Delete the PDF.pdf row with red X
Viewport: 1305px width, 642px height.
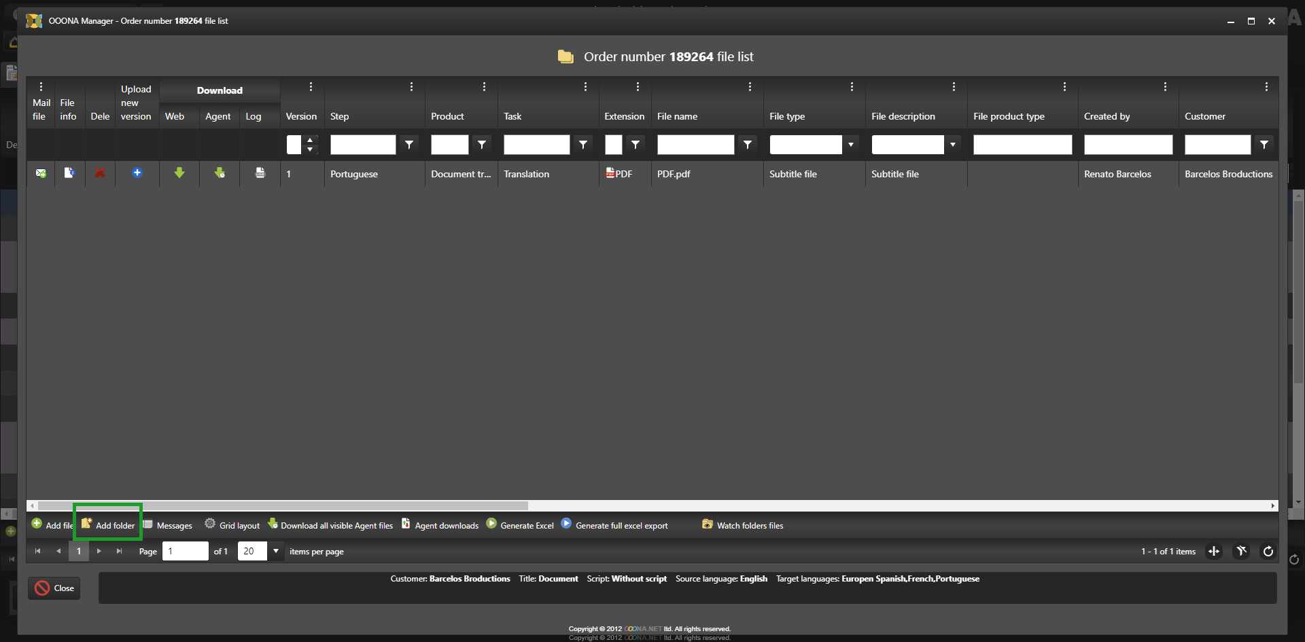coord(100,173)
